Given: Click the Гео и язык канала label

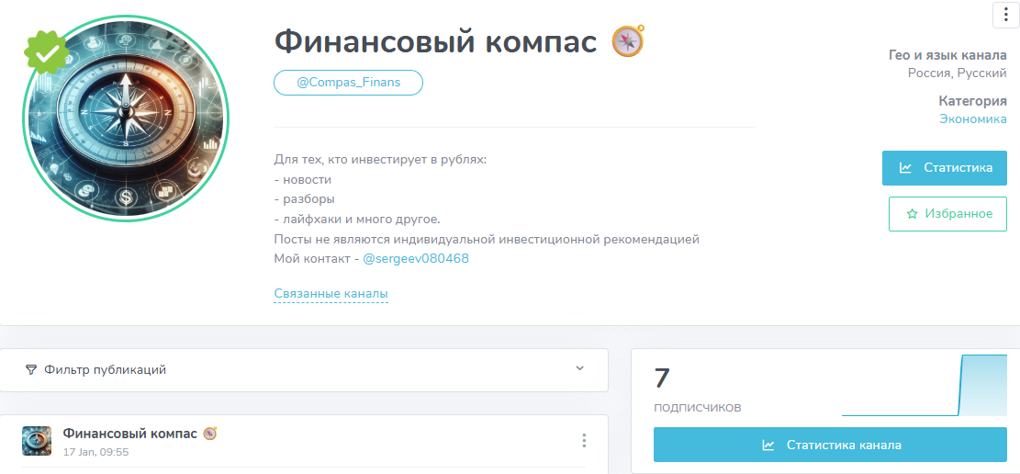Looking at the screenshot, I should click(947, 55).
